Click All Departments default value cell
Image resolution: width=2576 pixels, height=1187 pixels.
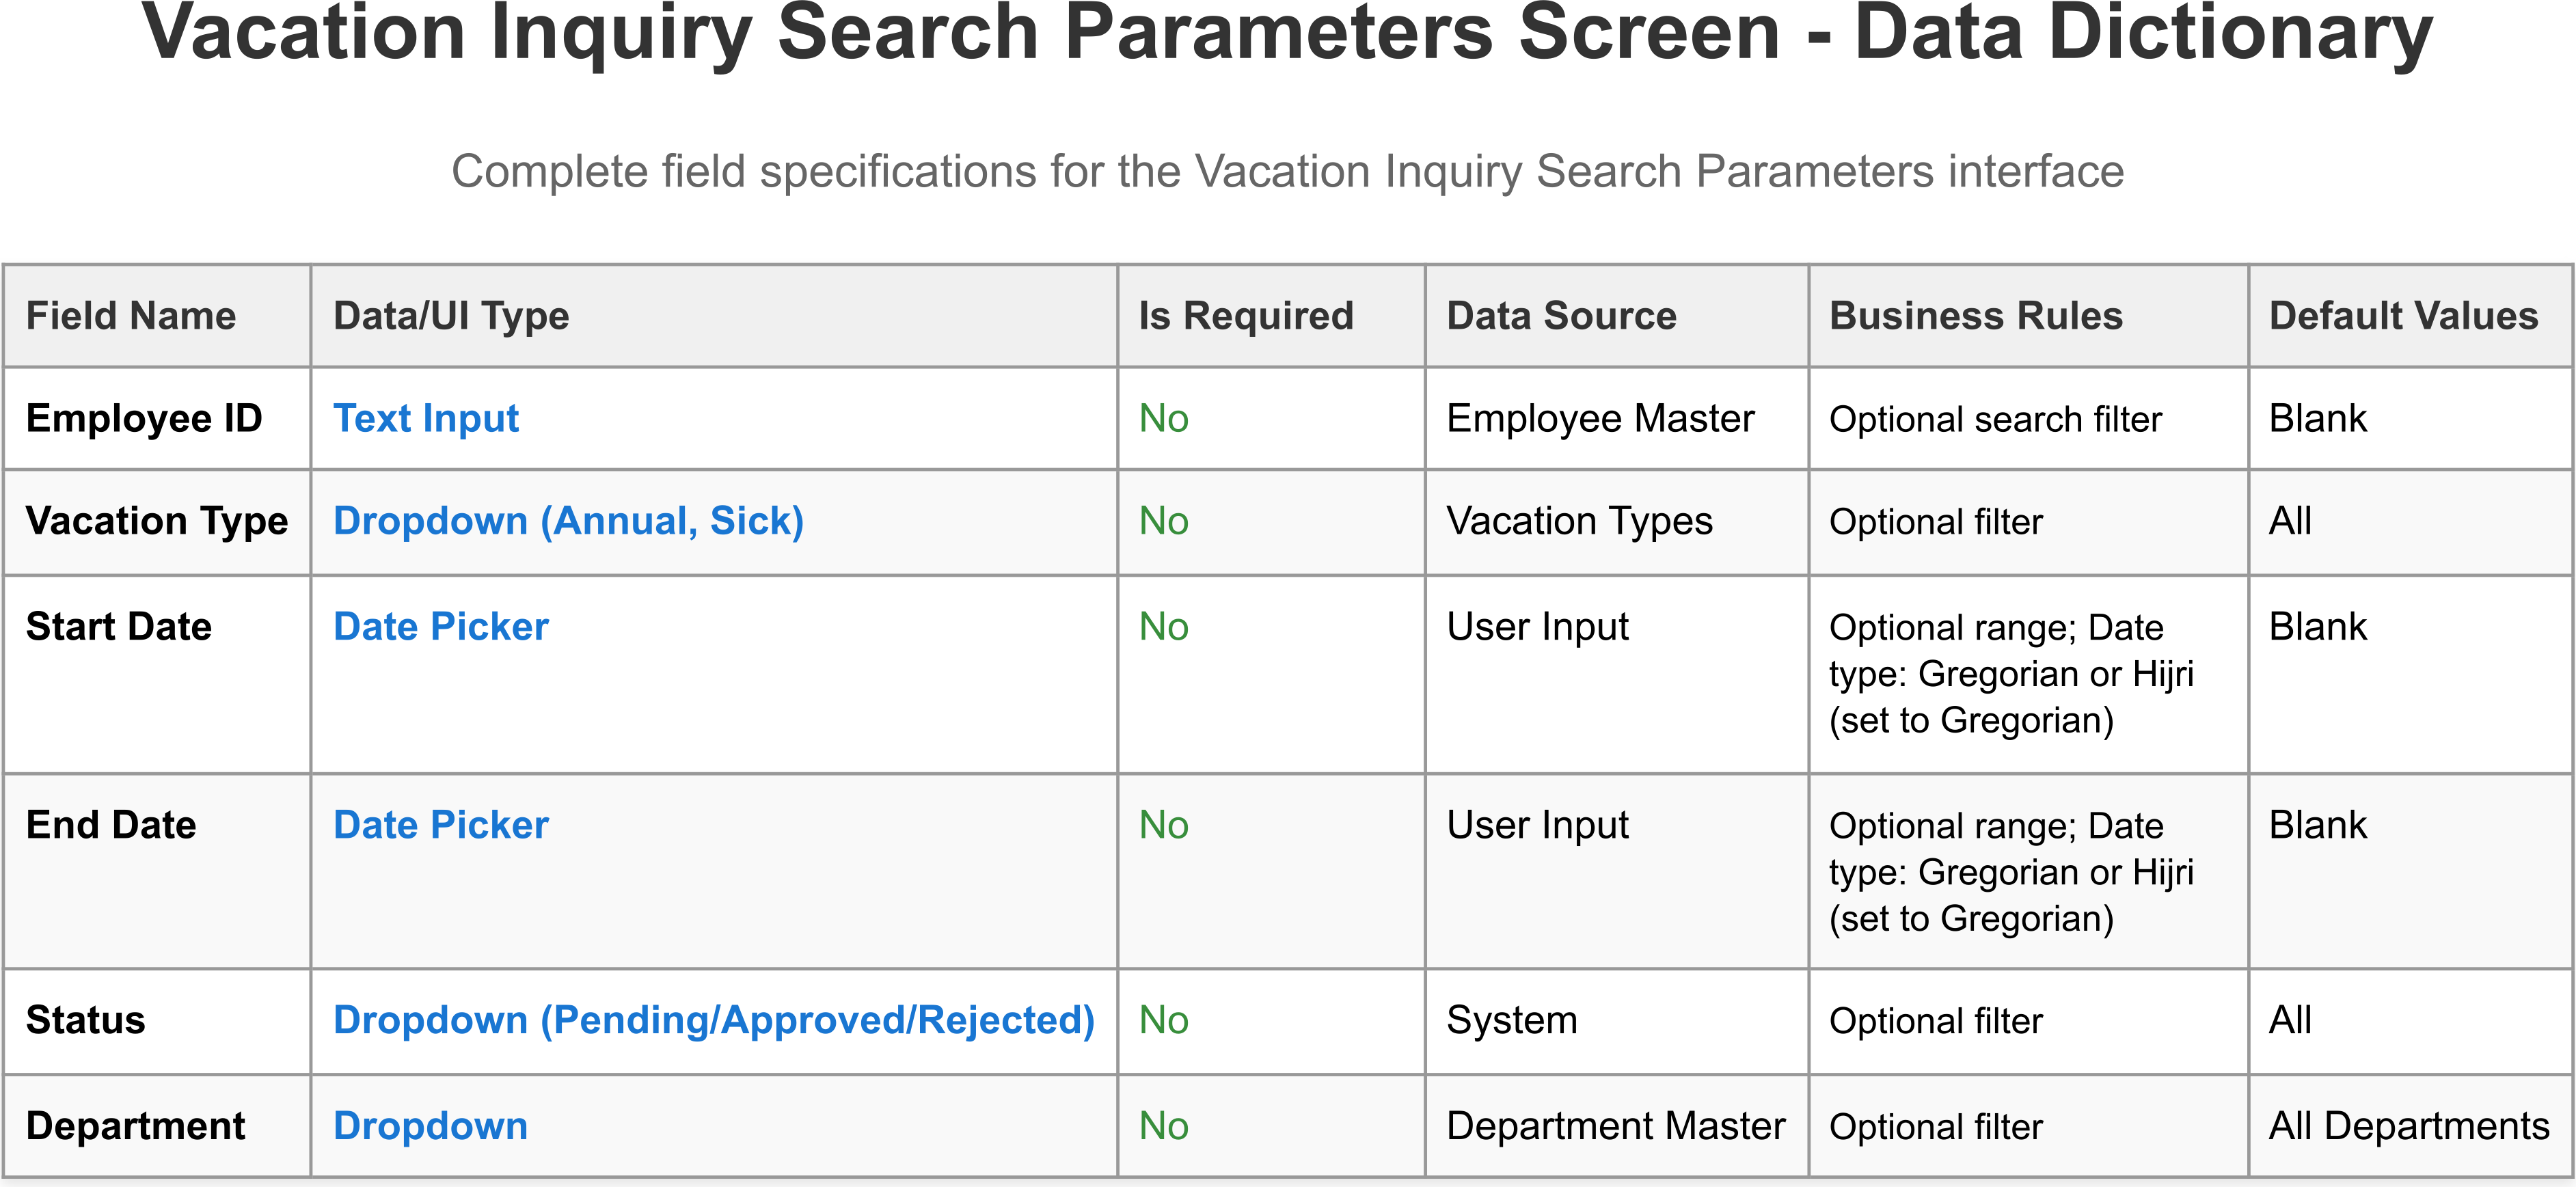2408,1126
